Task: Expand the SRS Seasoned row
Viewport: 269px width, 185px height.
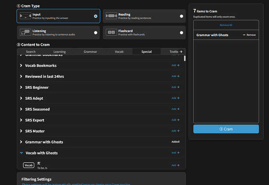Action: click(21, 109)
